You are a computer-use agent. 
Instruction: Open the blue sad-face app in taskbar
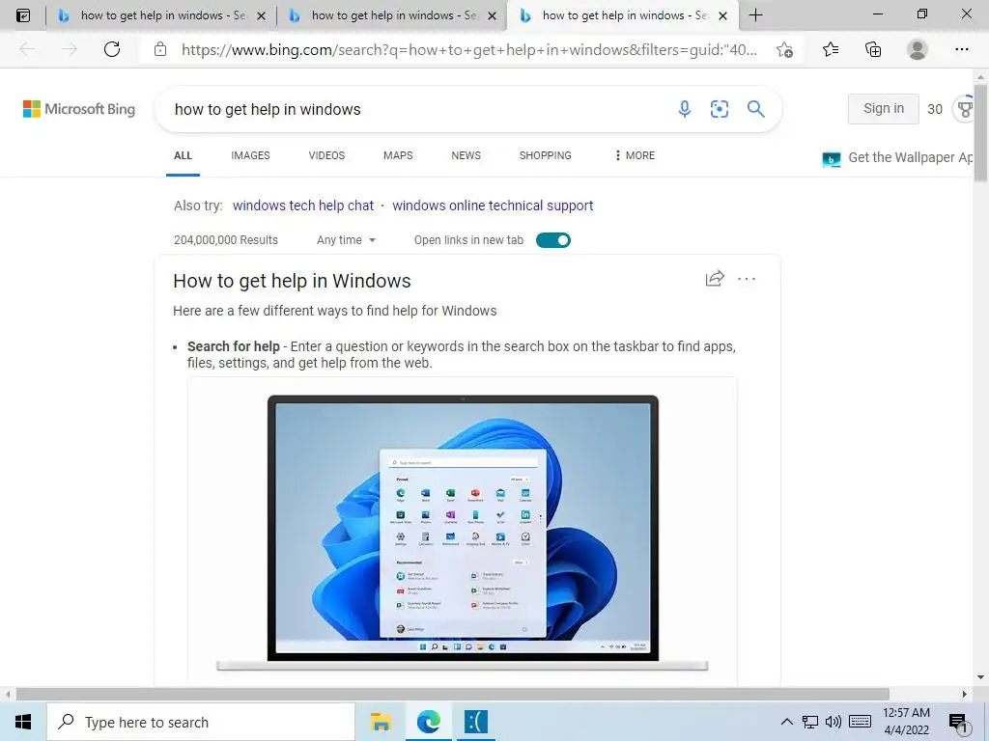point(476,722)
